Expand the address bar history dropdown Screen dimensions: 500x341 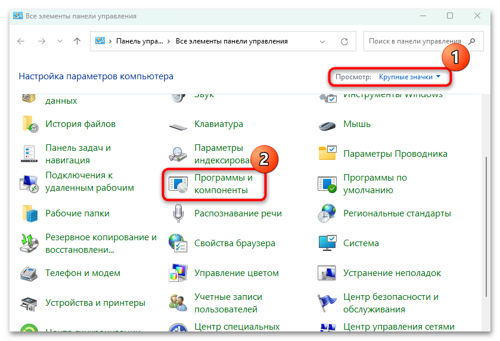[x=322, y=42]
